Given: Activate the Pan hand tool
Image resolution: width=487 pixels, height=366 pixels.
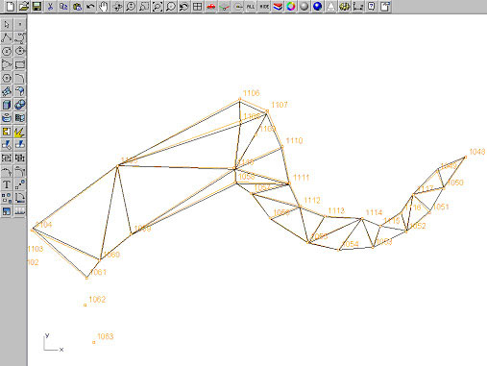Looking at the screenshot, I should pos(104,6).
